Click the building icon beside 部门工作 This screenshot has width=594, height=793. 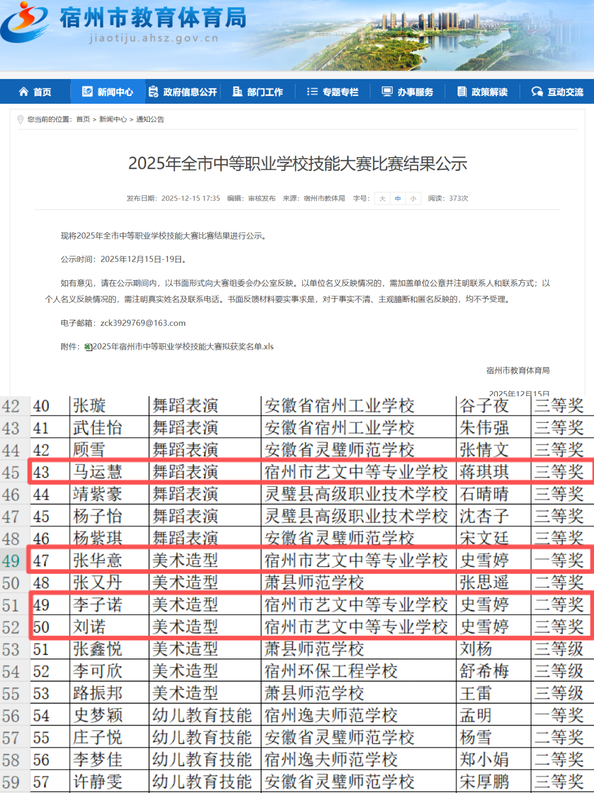click(x=237, y=92)
